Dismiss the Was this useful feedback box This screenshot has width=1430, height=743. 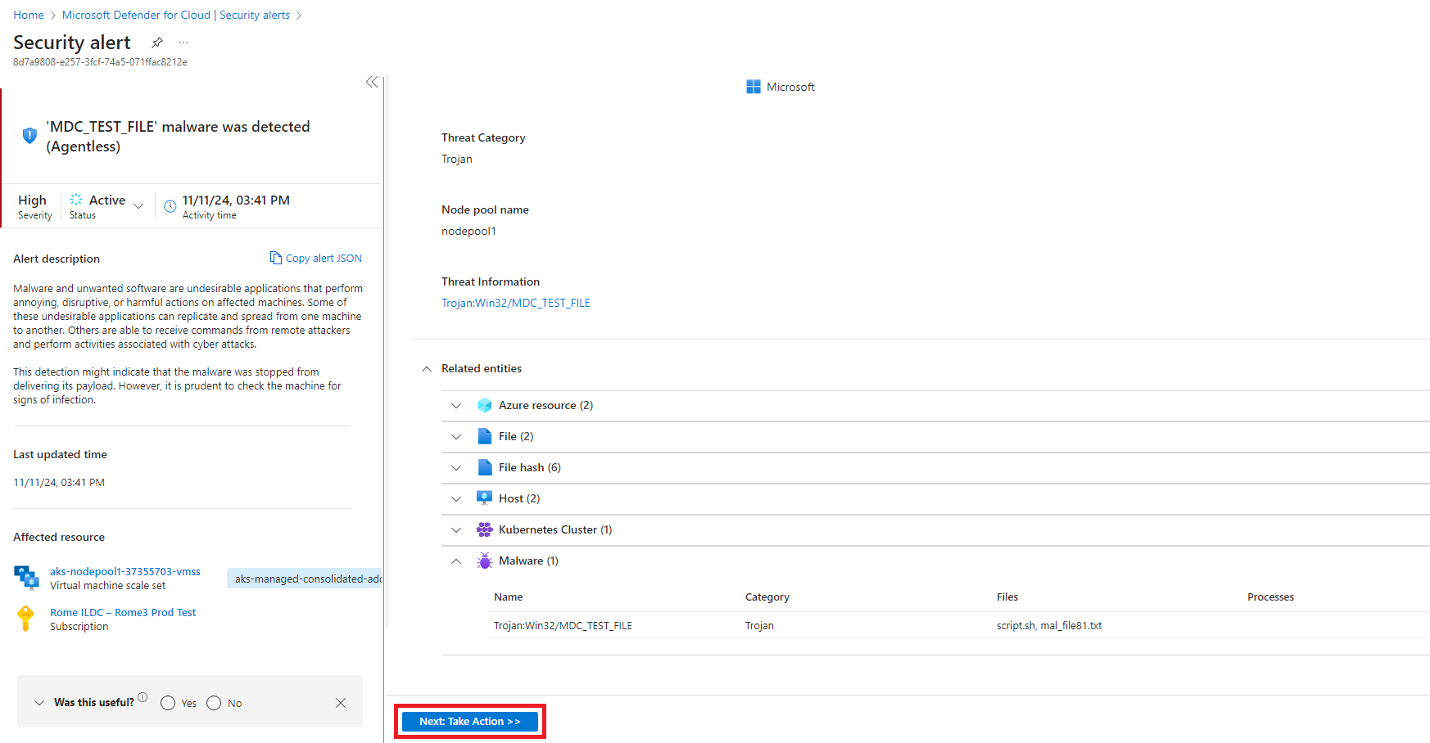point(341,703)
